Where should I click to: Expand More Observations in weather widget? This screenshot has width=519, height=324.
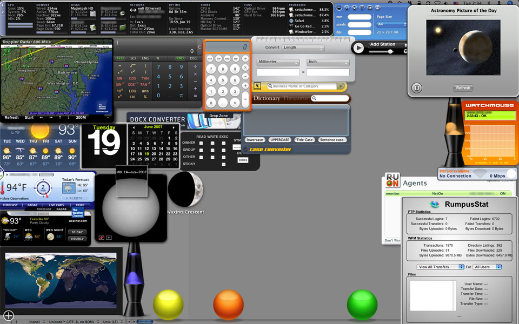point(15,199)
